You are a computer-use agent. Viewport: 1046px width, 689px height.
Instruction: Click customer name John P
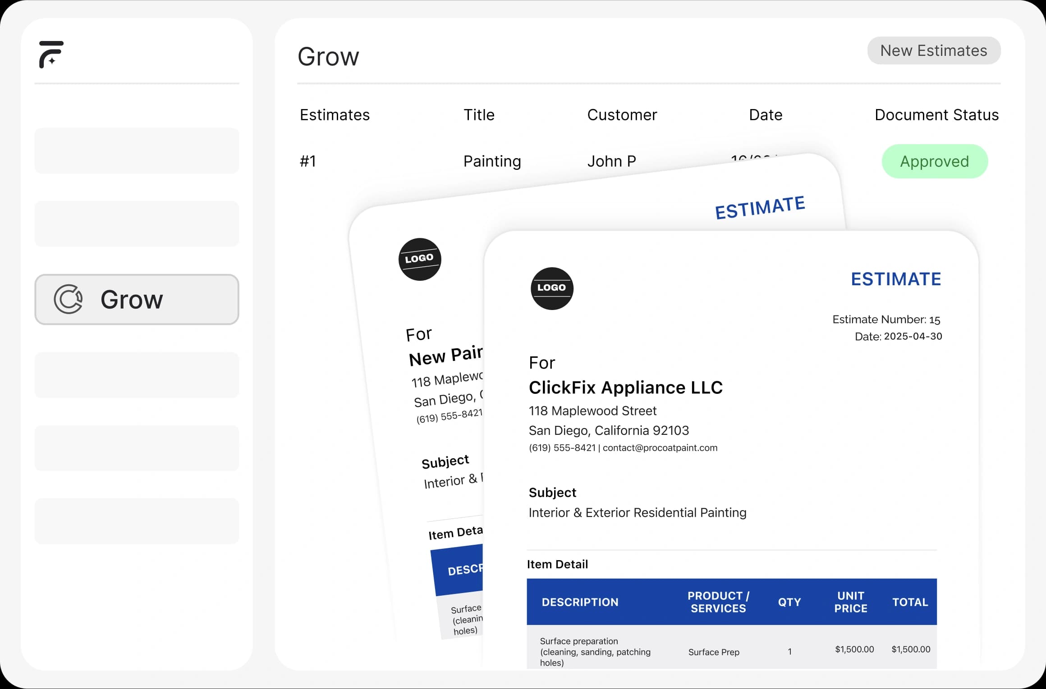[x=611, y=161]
